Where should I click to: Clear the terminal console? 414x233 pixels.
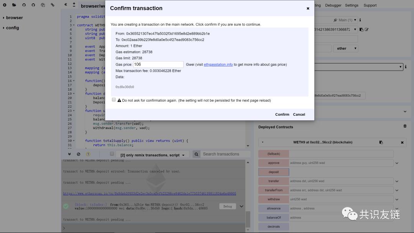79,154
